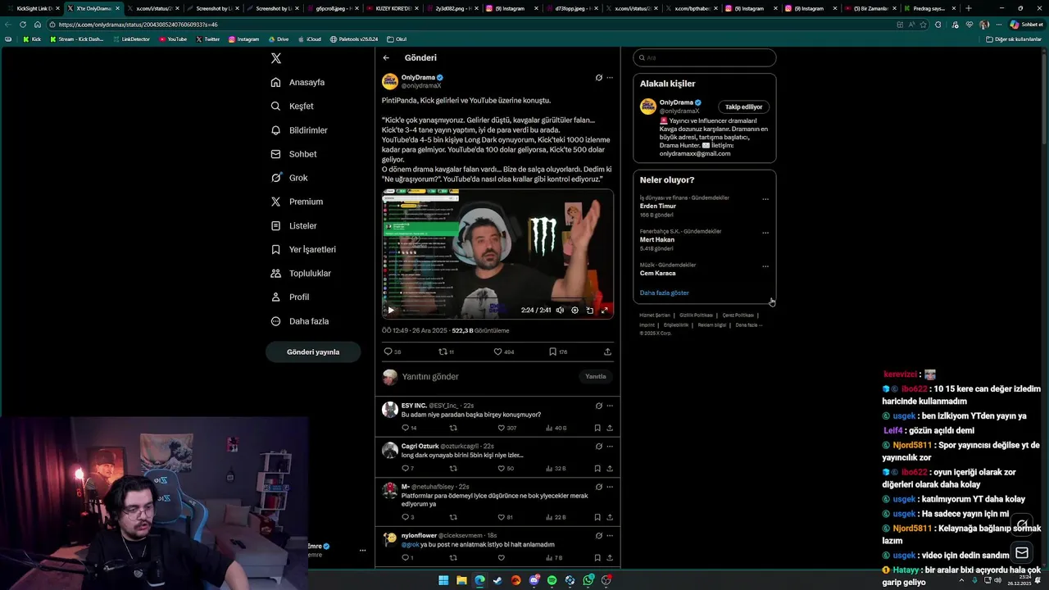Share the M- reply
Screen dimensions: 1049x590
pyautogui.click(x=610, y=517)
